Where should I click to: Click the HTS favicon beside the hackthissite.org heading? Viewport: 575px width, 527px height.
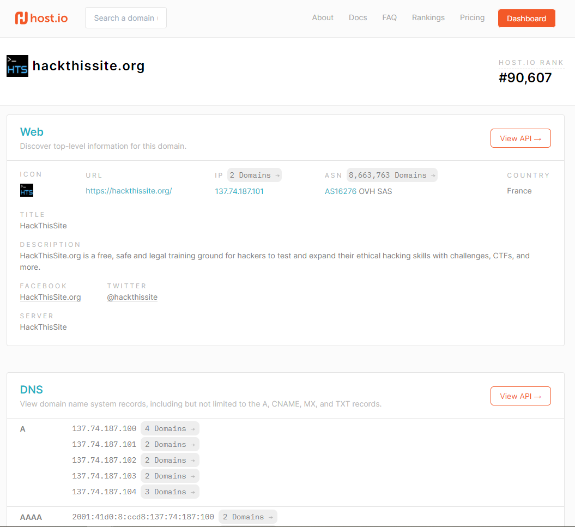[17, 66]
